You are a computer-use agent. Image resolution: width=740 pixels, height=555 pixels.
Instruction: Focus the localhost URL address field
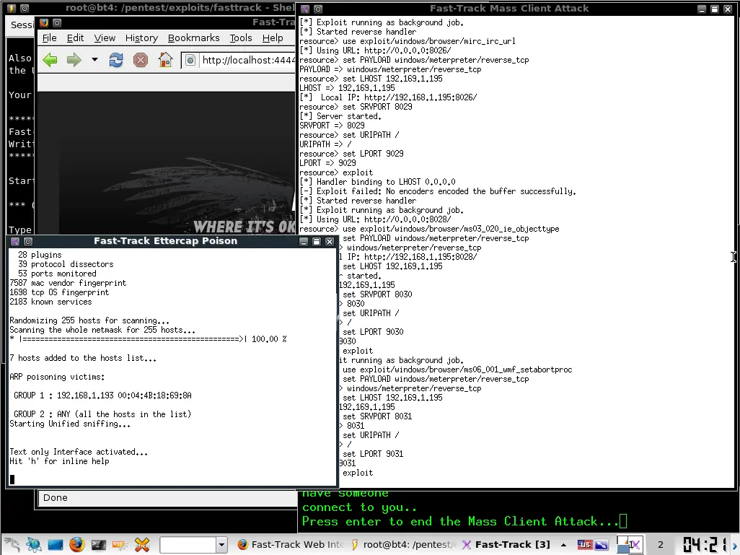248,60
